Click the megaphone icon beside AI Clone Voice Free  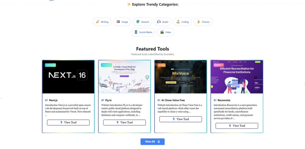[159, 100]
